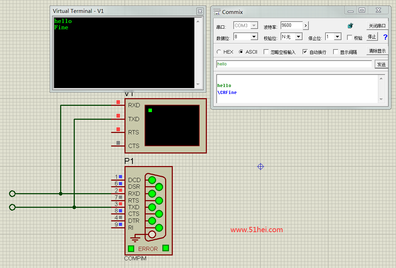Click the small settings icon beside 关闭串口
The image size is (396, 268).
(350, 26)
